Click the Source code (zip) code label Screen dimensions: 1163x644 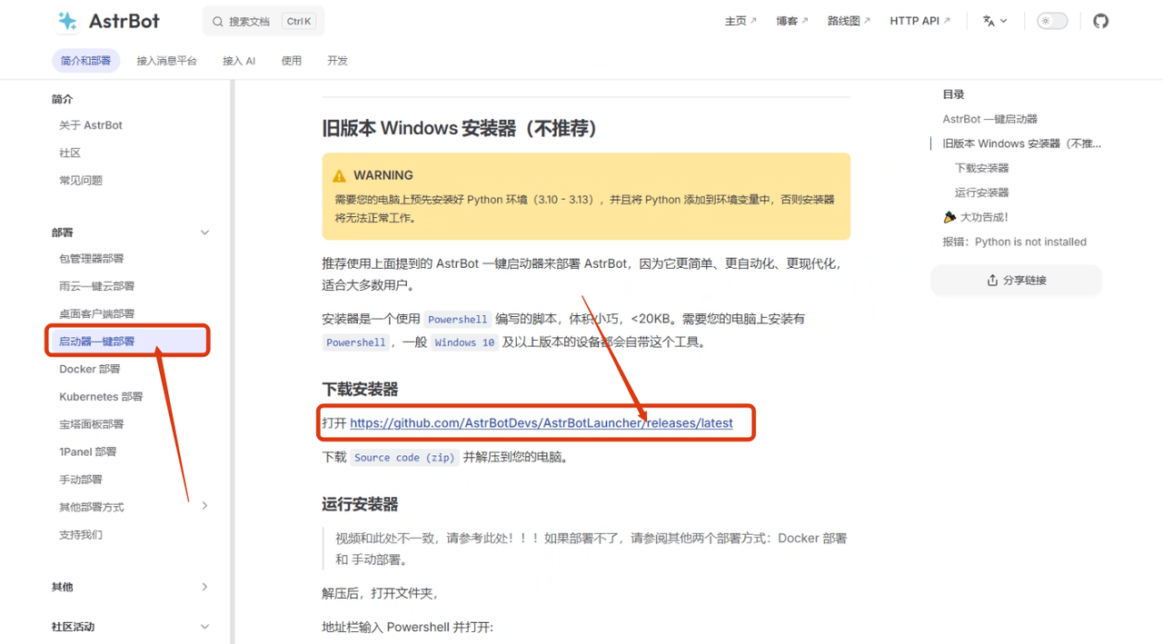coord(404,458)
